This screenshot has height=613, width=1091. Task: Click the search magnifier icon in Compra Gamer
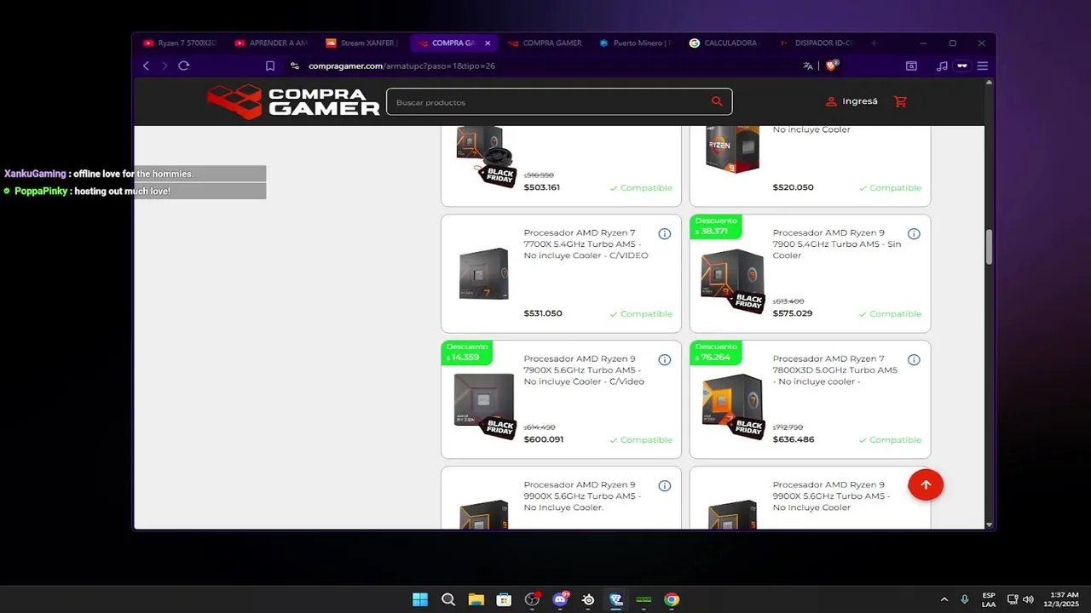(717, 101)
